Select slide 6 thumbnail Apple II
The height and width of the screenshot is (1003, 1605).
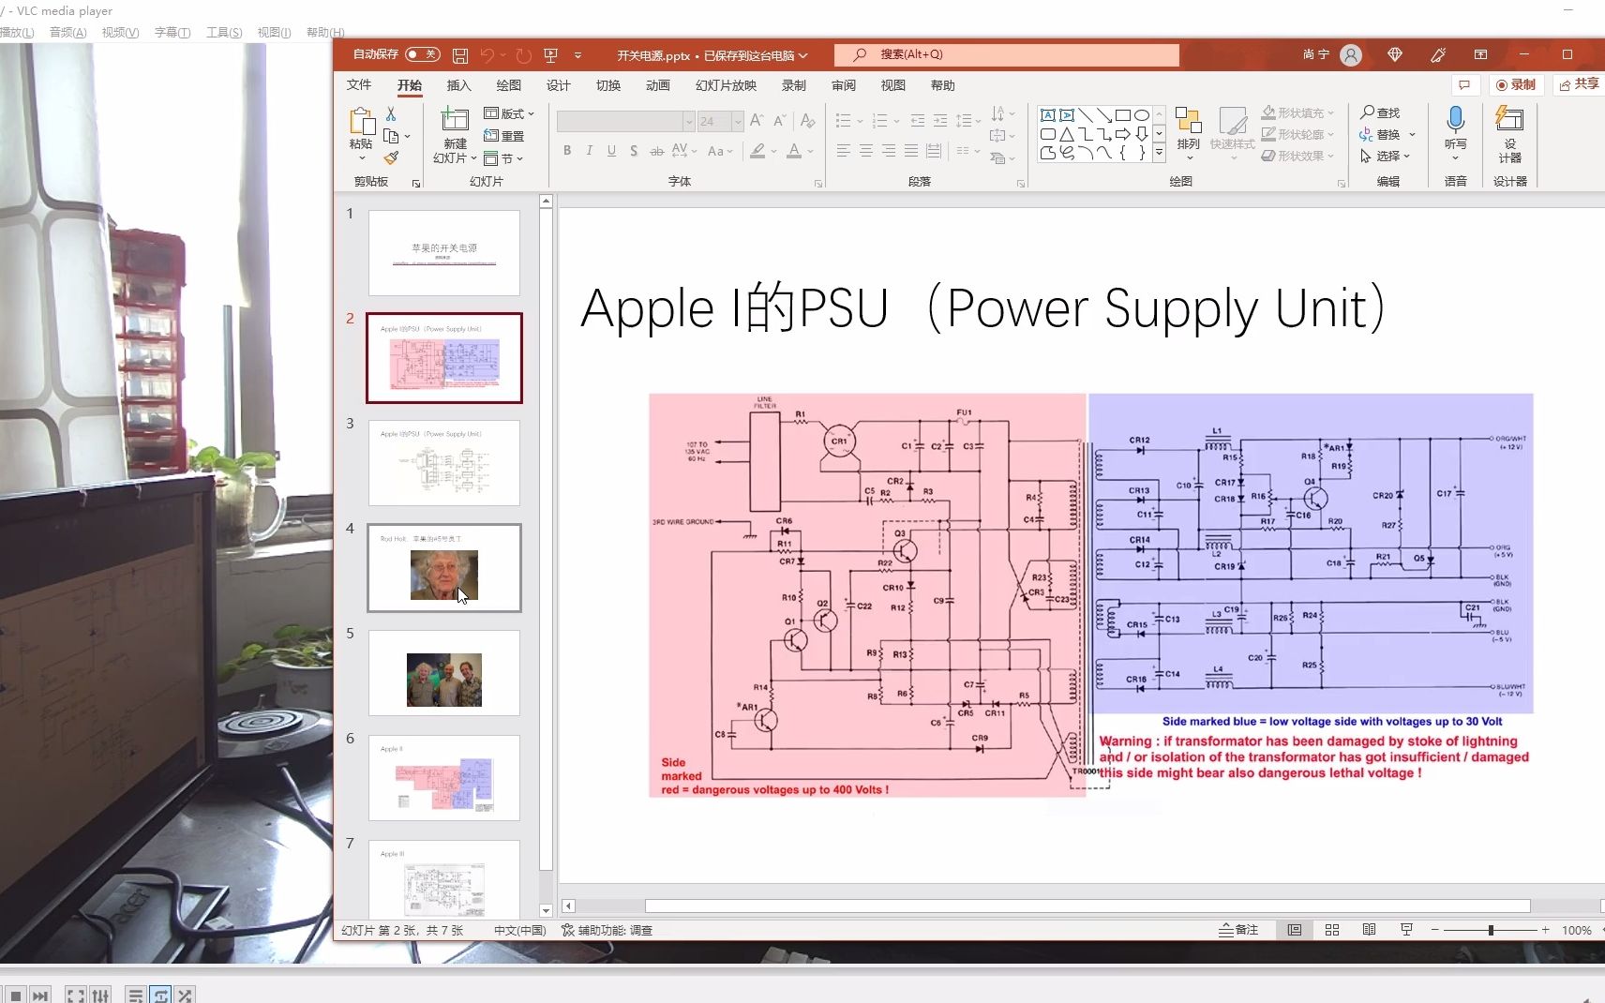(444, 778)
